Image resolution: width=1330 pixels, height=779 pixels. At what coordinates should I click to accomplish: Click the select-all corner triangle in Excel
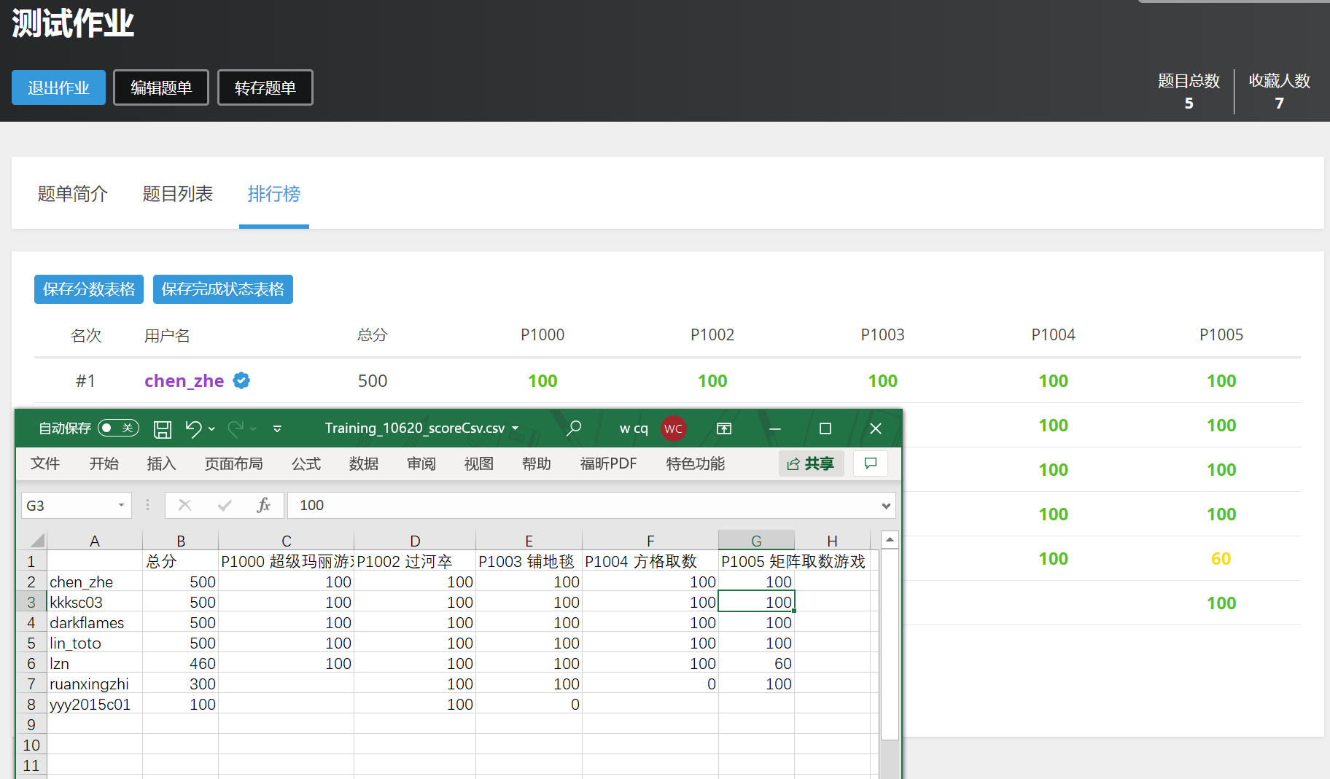point(36,540)
